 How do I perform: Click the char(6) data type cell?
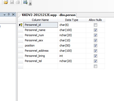pyautogui.click(x=72, y=25)
